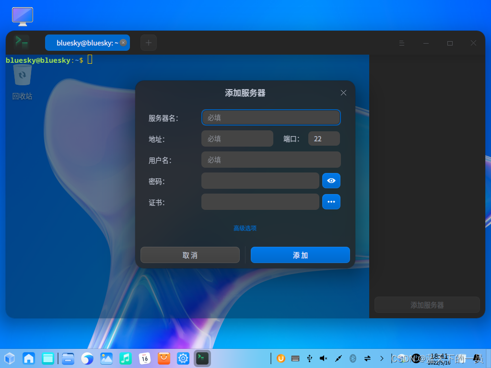
Task: Open the multitasking view dock icon
Action: 48,358
